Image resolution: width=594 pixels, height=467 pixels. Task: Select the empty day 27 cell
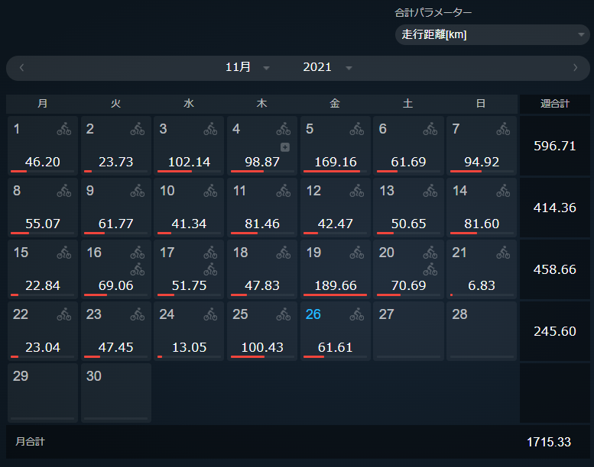pyautogui.click(x=408, y=331)
